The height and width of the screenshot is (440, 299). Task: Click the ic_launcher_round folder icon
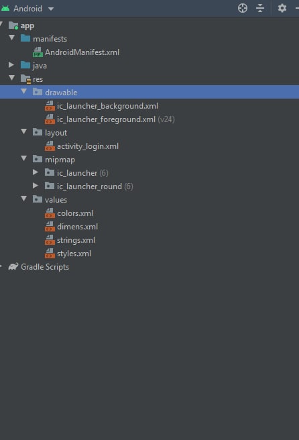(50, 186)
